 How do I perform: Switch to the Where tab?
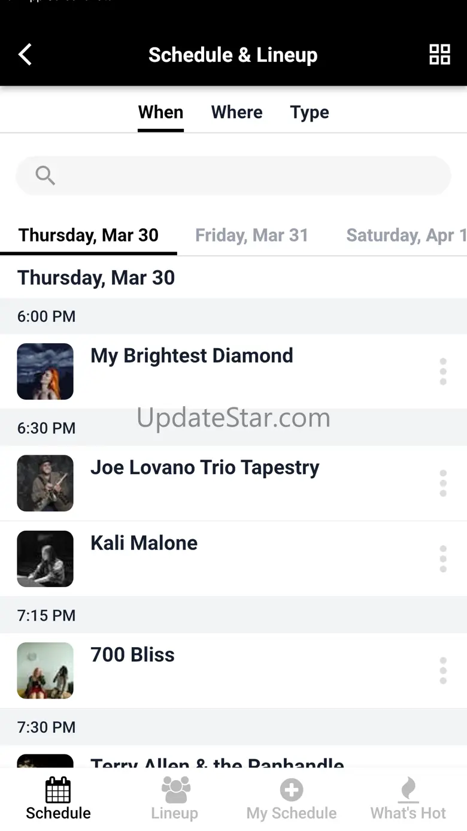pyautogui.click(x=236, y=112)
